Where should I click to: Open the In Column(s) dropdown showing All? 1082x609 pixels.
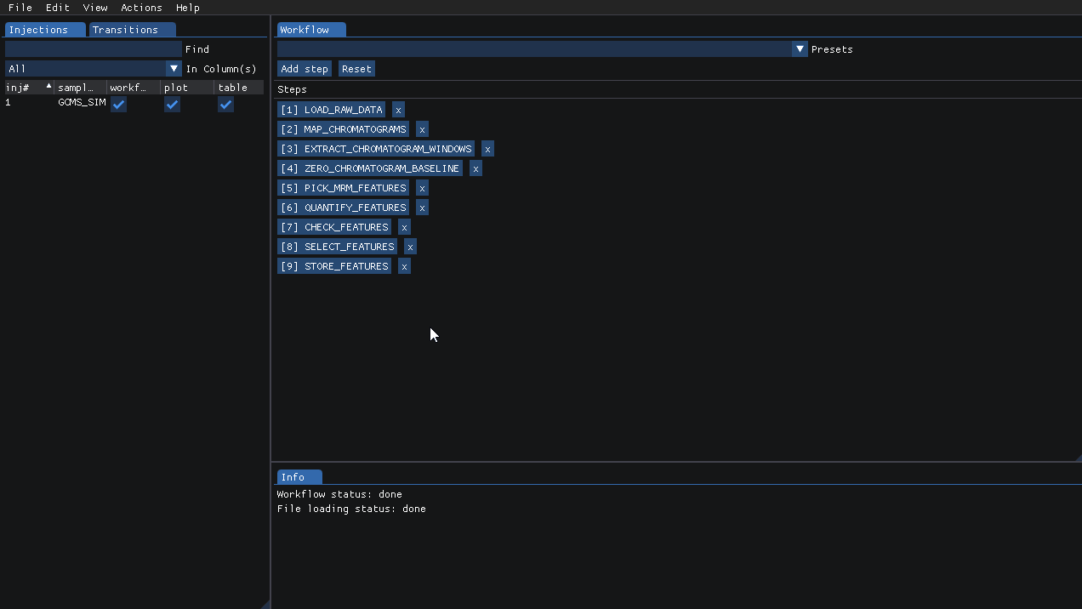94,69
